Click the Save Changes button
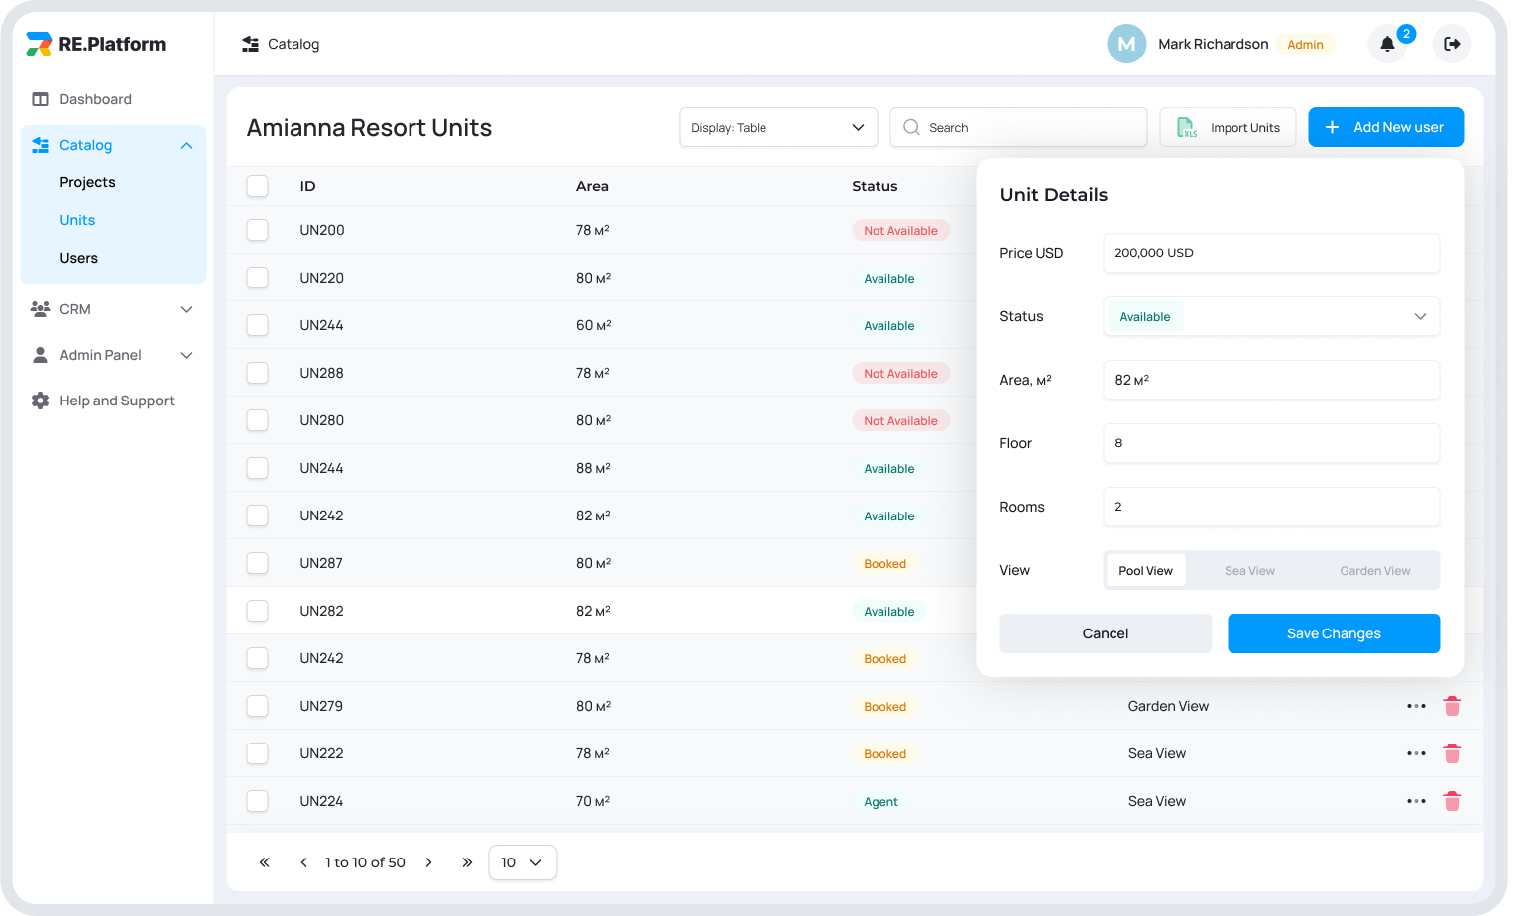Screen dimensions: 1524x916 [x=1333, y=633]
